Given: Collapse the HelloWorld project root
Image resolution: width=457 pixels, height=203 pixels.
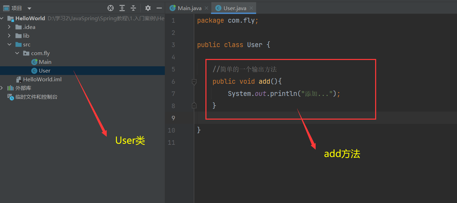Looking at the screenshot, I should click(x=2, y=18).
